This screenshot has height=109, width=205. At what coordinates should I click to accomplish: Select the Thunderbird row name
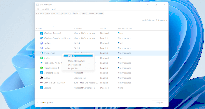click(x=49, y=53)
